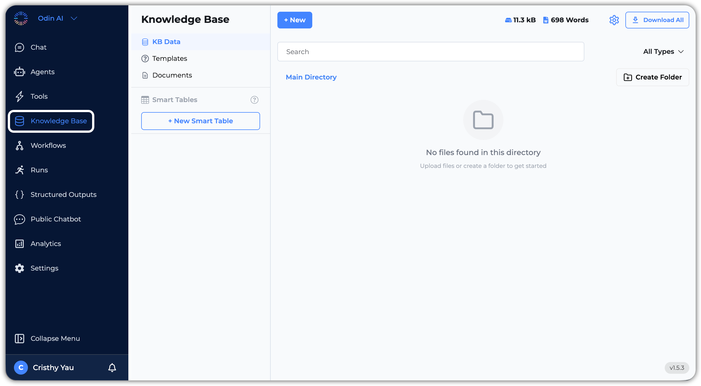Open the Workflows section

[x=48, y=145]
